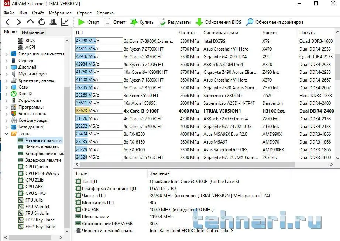Select Задержка памяти test

[x=43, y=160]
